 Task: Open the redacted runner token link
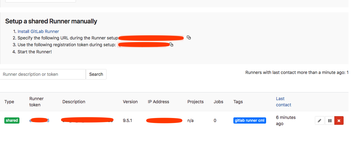40,120
